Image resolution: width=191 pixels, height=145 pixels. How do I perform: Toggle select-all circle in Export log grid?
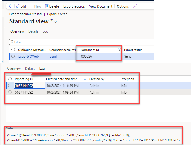[x=10, y=79]
